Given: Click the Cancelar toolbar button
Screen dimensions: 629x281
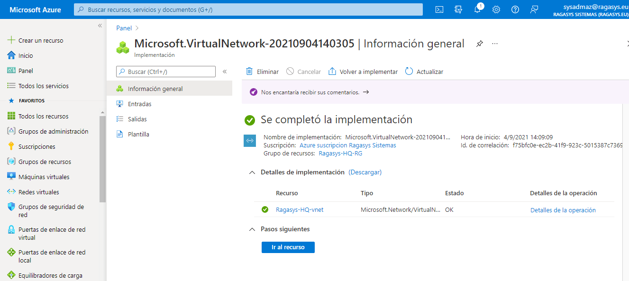Looking at the screenshot, I should [303, 72].
